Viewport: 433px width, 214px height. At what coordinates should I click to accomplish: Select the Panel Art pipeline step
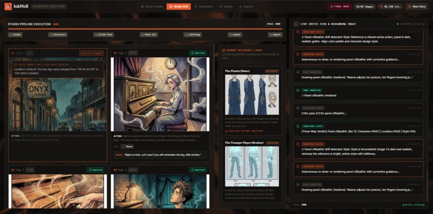pyautogui.click(x=149, y=35)
